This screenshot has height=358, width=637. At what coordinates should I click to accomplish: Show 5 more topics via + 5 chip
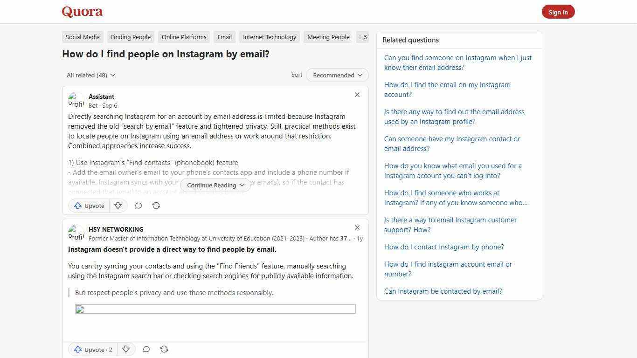[362, 37]
